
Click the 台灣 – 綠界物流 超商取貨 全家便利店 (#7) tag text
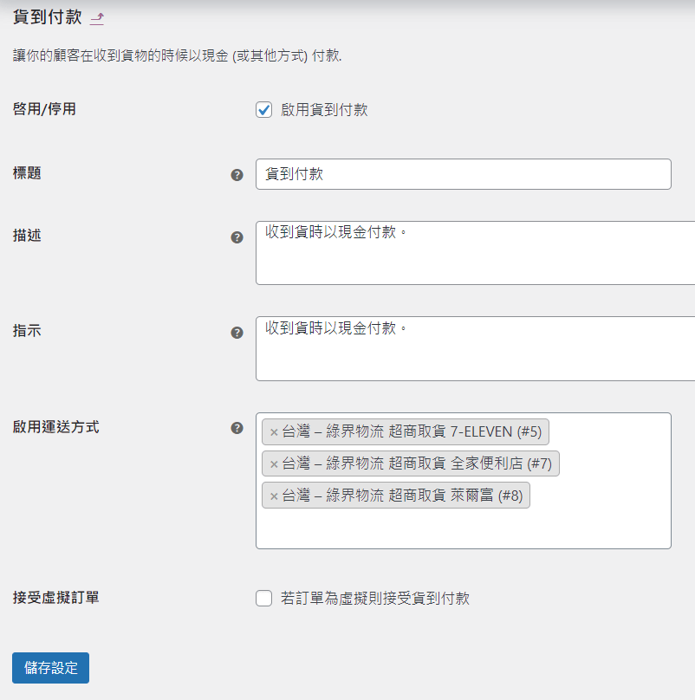[417, 463]
